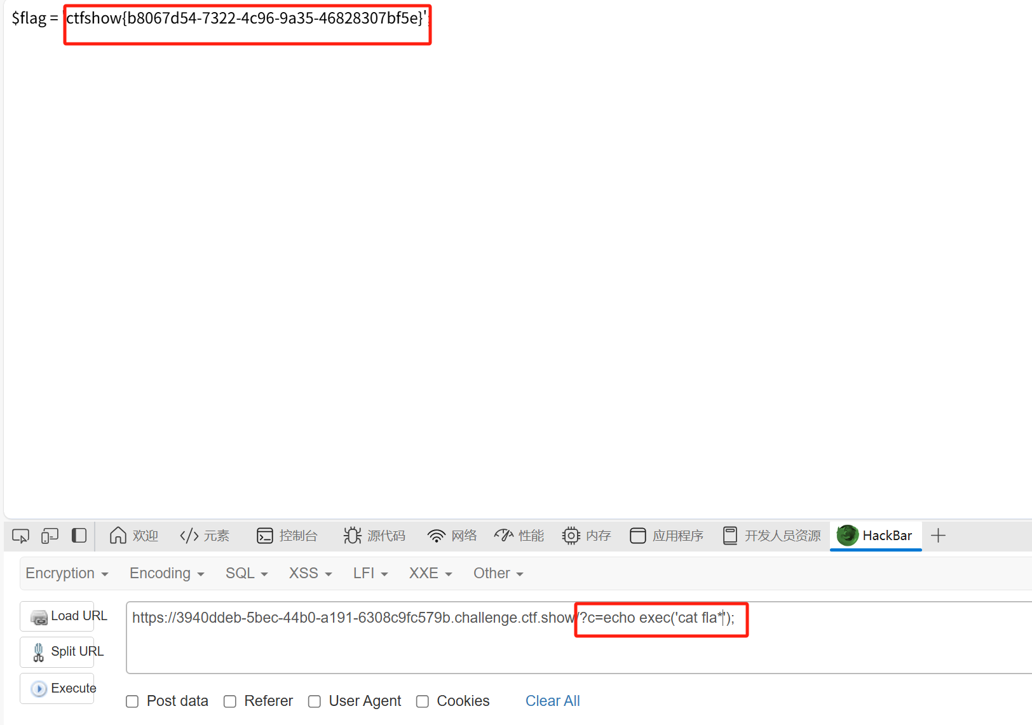Click the ctfshow flag text on page
Viewport: 1032px width, 725px height.
pyautogui.click(x=246, y=18)
